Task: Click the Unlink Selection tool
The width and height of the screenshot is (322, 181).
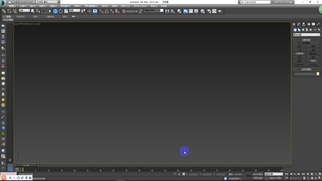Action: tap(9, 11)
